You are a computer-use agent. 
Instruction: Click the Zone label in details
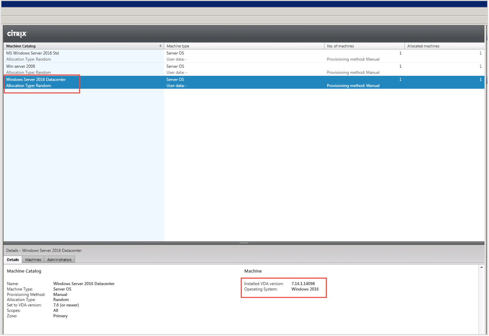point(12,316)
